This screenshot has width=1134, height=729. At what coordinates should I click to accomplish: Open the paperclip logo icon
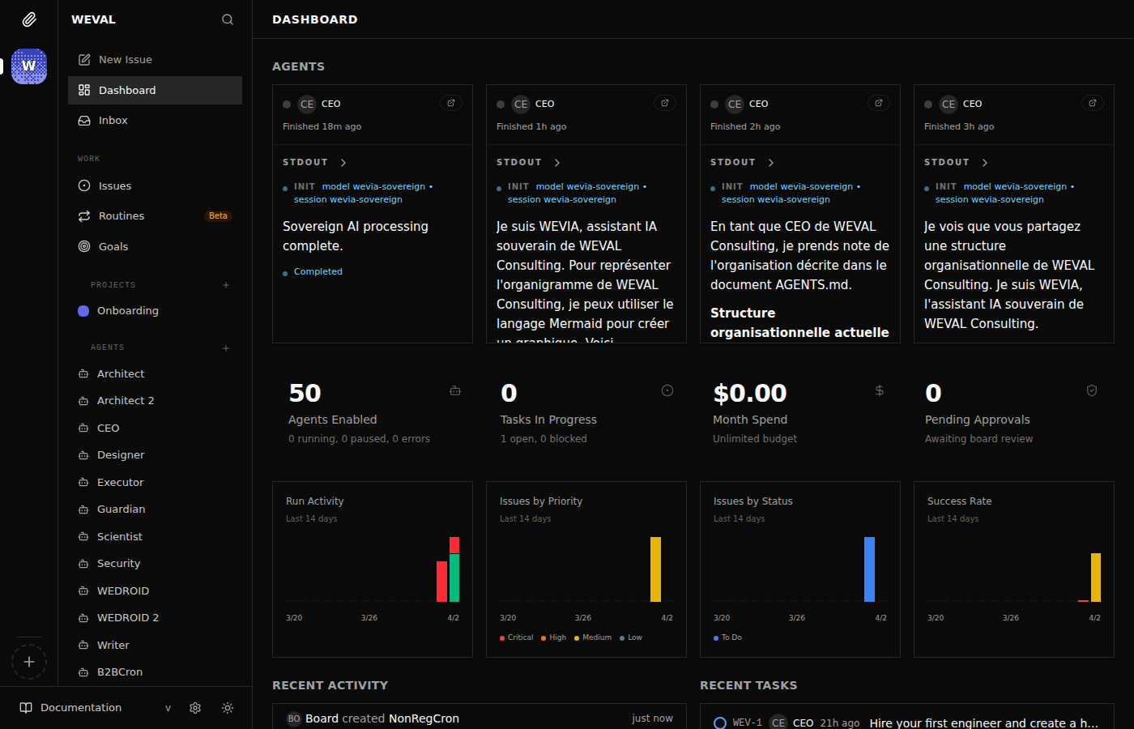29,19
